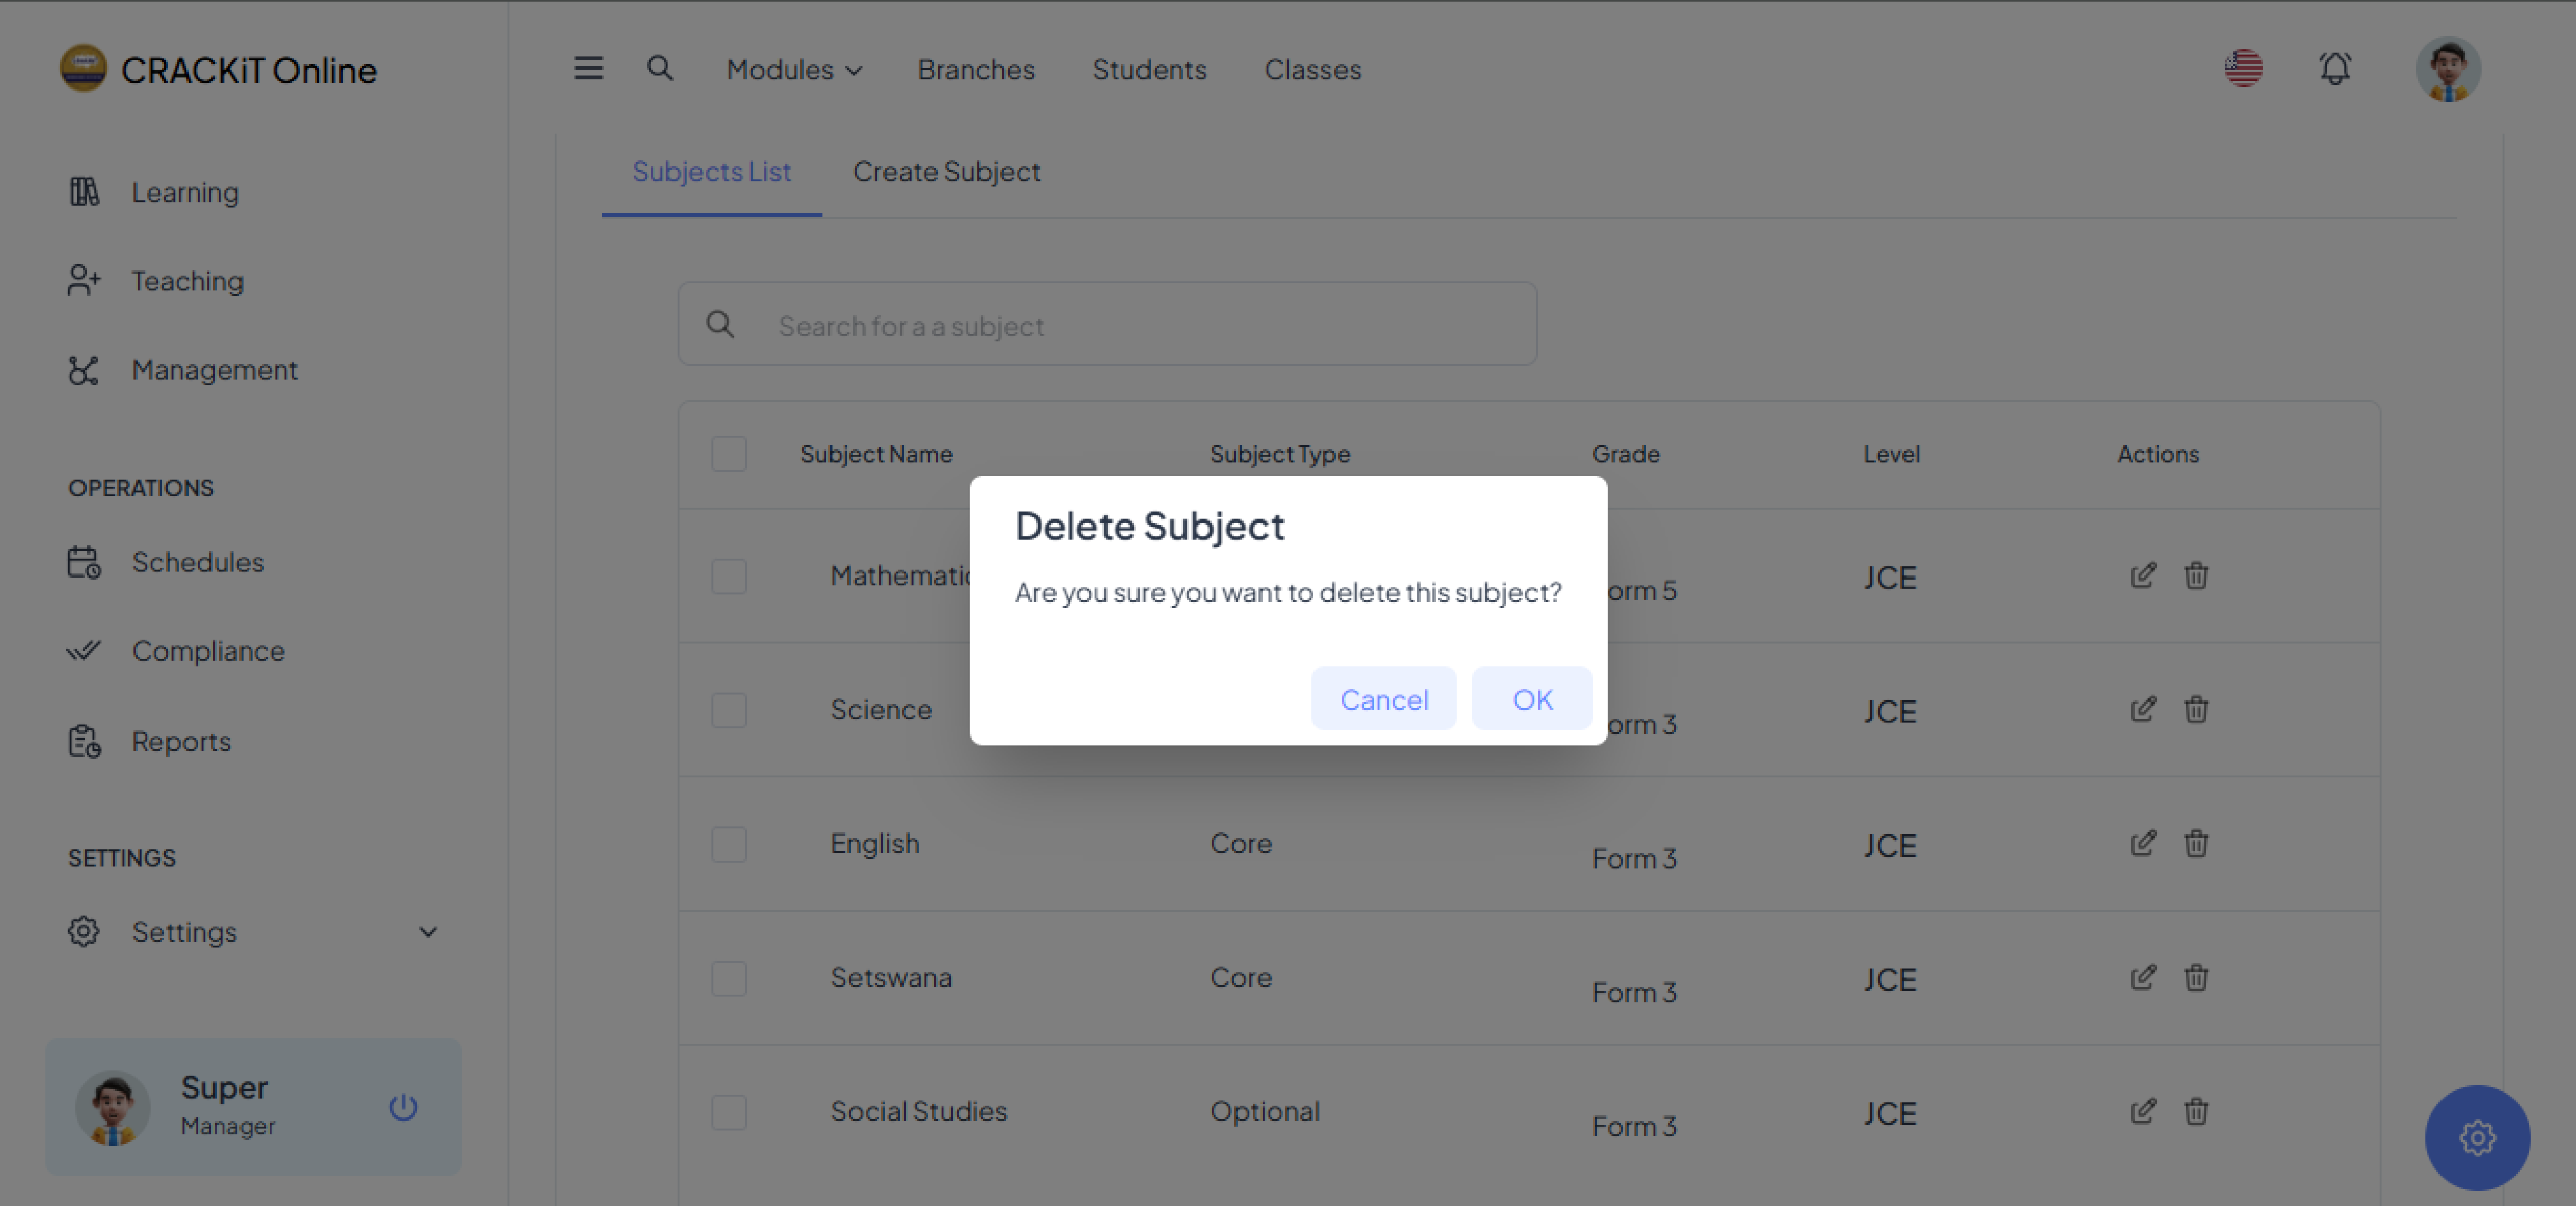Expand the Modules dropdown
The width and height of the screenshot is (2576, 1206).
click(x=794, y=70)
